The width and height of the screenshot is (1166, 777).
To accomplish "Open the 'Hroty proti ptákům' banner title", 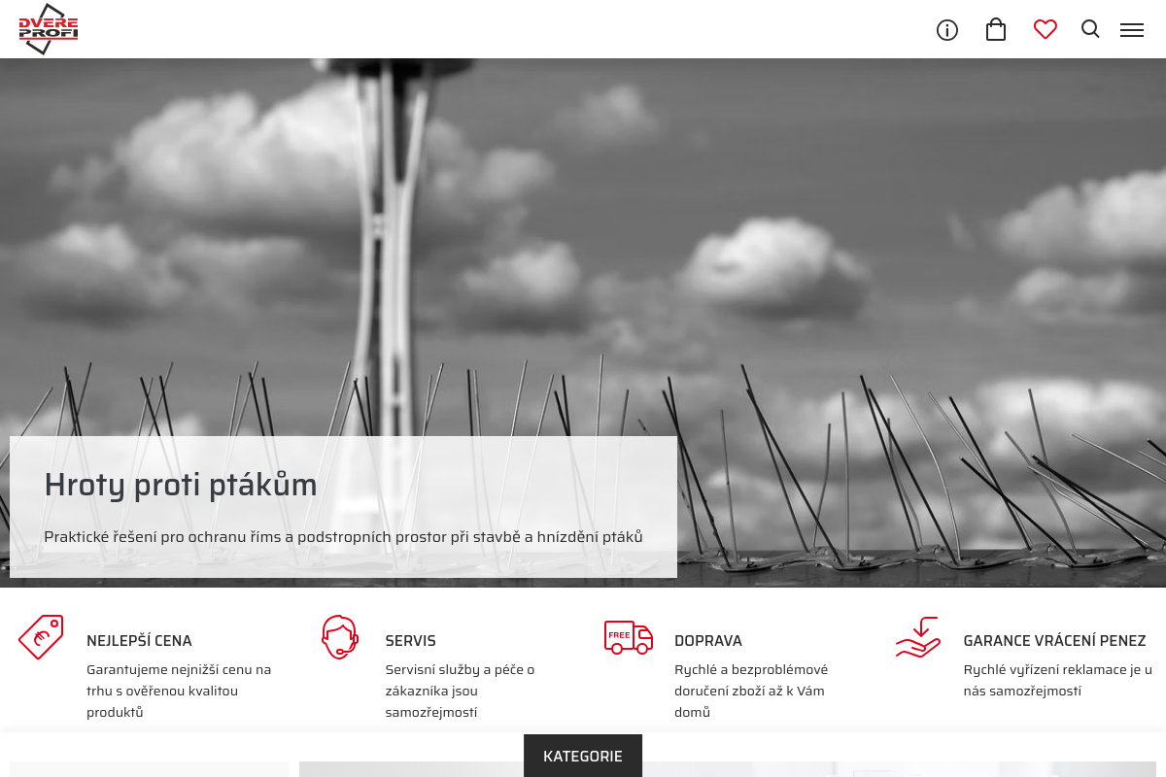I will (x=181, y=485).
